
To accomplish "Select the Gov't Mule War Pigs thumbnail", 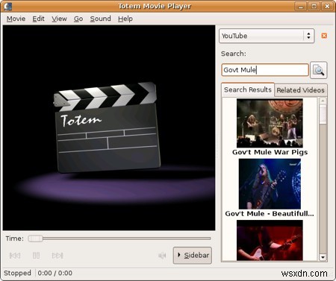I will pyautogui.click(x=270, y=123).
